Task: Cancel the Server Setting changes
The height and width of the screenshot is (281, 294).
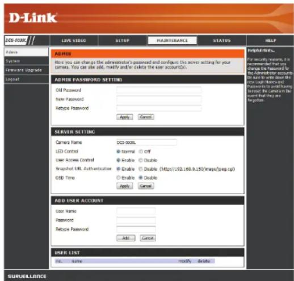Action: click(146, 186)
